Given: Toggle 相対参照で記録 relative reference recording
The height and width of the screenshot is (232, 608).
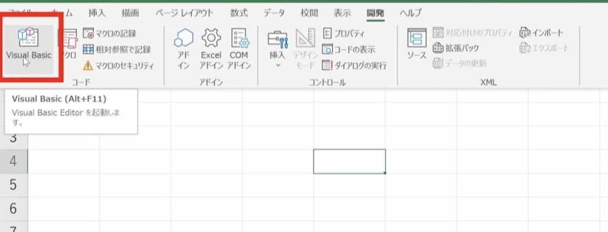Looking at the screenshot, I should click(117, 50).
